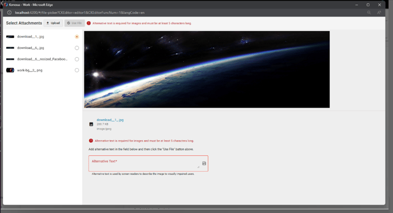Screen dimensions: 393x213
Task: Select the work-bg__2_.png radio button
Action: (77, 70)
